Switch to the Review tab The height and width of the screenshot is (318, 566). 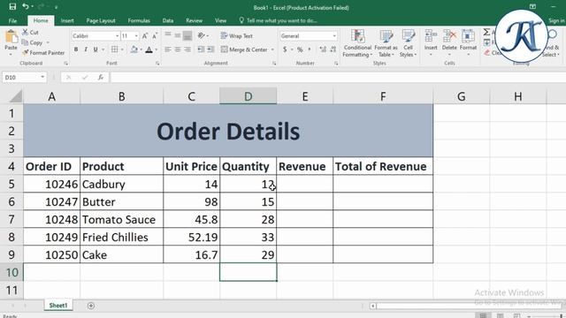[195, 20]
